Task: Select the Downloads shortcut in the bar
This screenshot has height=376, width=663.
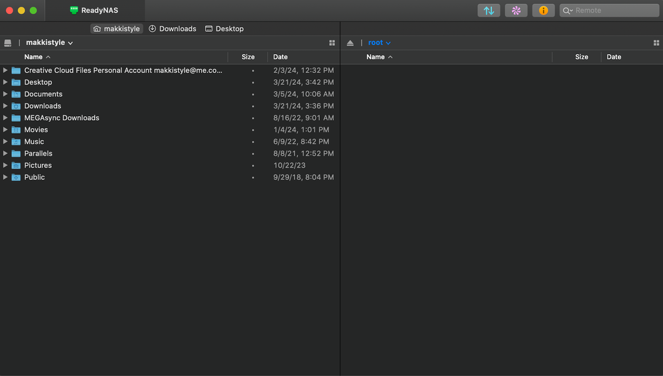Action: click(x=173, y=29)
